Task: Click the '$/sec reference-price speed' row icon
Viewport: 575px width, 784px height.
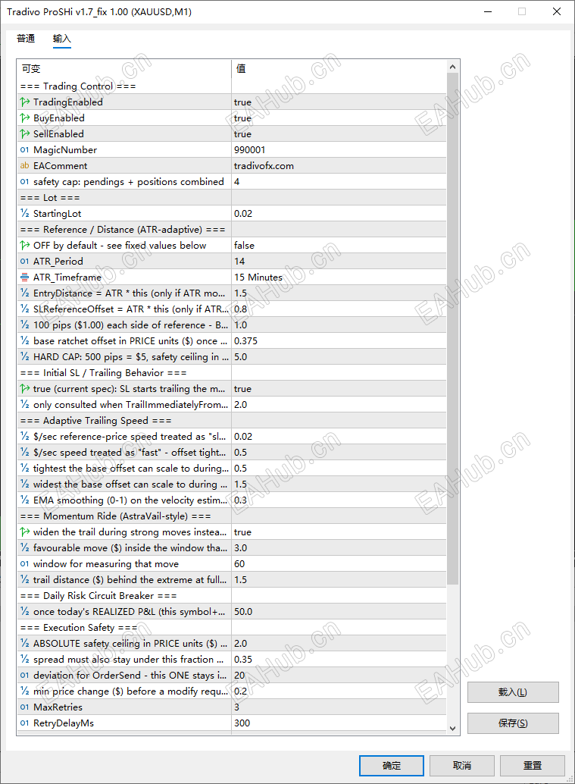Action: click(24, 437)
